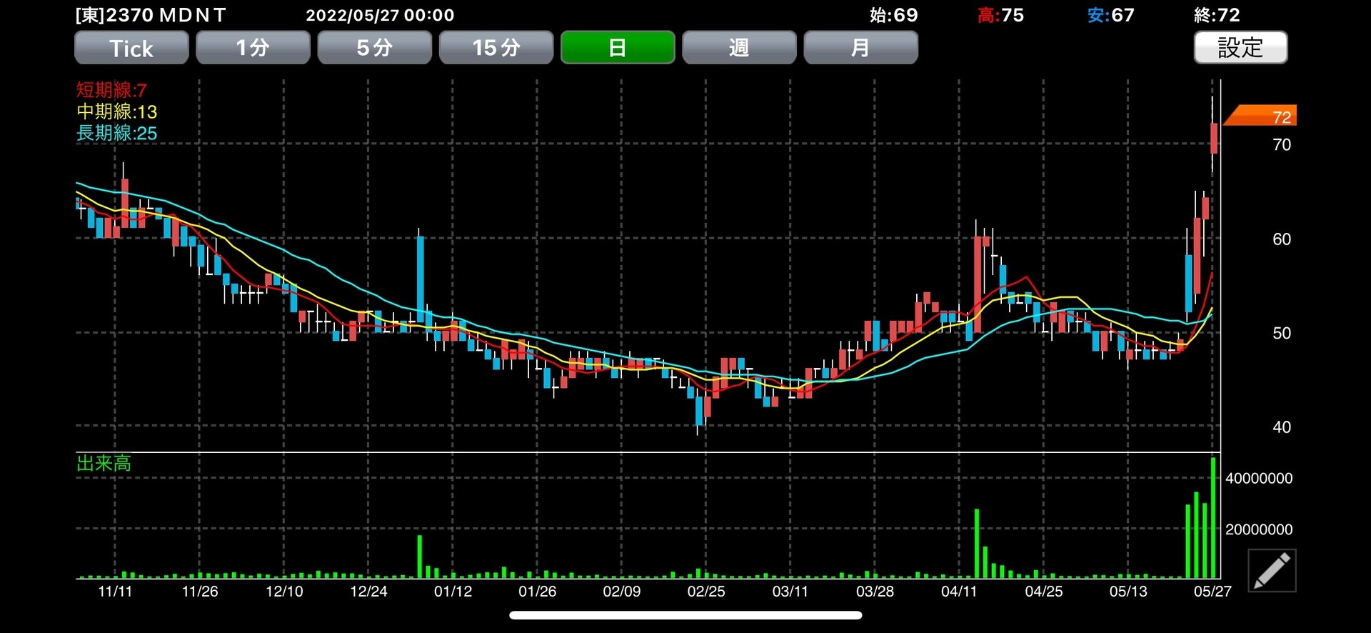
Task: Click the 2022/05/27 00:00 date text
Action: (x=380, y=15)
